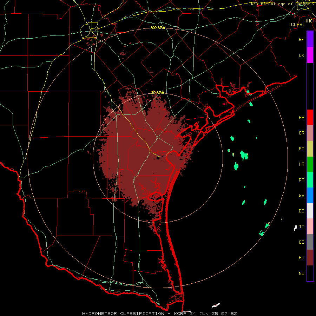Click the RF purple legend swatch

point(310,39)
